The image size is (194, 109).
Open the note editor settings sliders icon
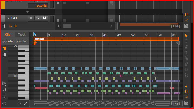(186, 103)
